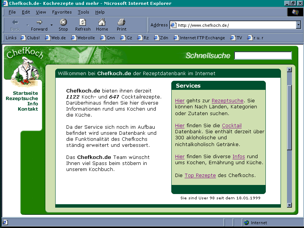Expand the Address bar dropdown arrow
The width and height of the screenshot is (304, 228).
click(x=298, y=25)
